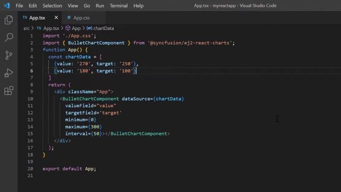The height and width of the screenshot is (192, 341).
Task: Click the function keyword on line 3
Action: 54,50
